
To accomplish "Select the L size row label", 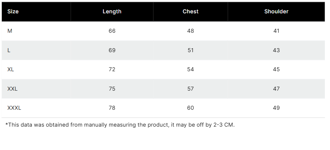I will (x=9, y=50).
